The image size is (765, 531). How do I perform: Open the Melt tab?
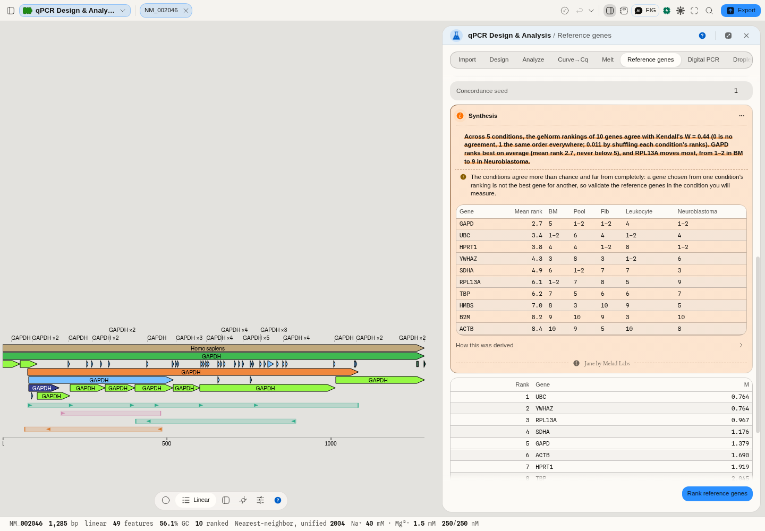(608, 59)
